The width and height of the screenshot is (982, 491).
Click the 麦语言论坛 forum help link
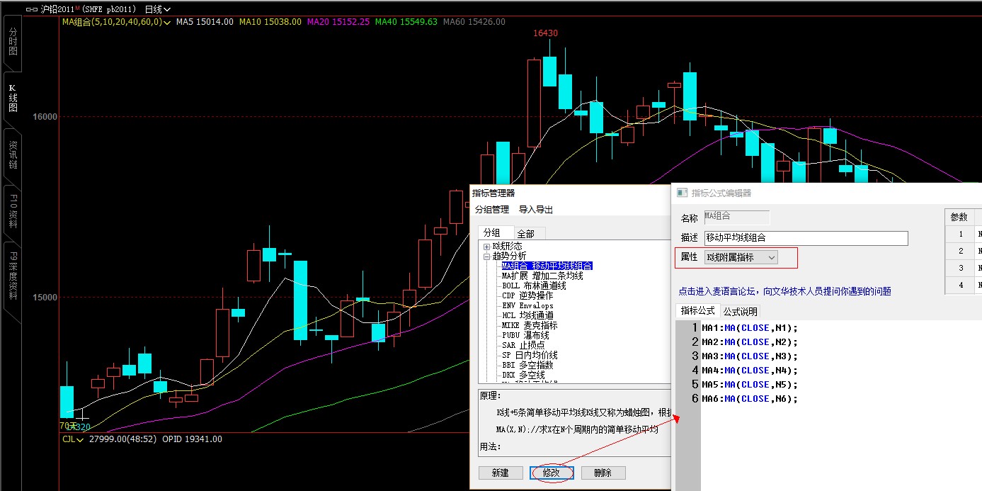pyautogui.click(x=784, y=291)
